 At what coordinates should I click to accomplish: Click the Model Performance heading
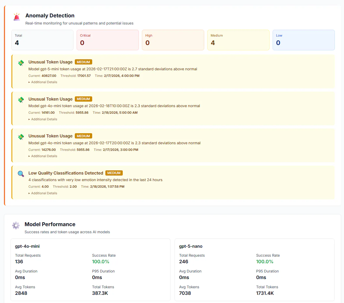(x=50, y=224)
